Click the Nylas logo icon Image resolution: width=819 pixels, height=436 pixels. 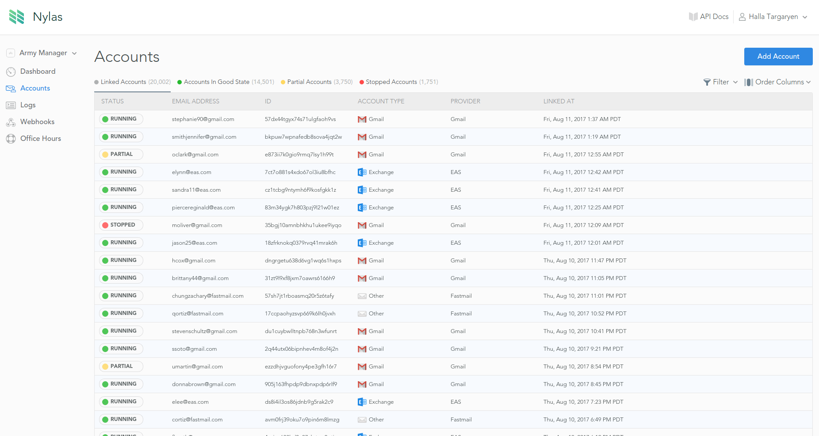click(x=17, y=17)
